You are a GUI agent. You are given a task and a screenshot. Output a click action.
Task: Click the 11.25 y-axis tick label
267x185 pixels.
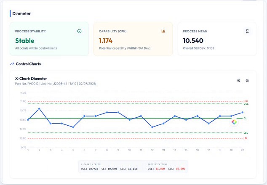23,93
